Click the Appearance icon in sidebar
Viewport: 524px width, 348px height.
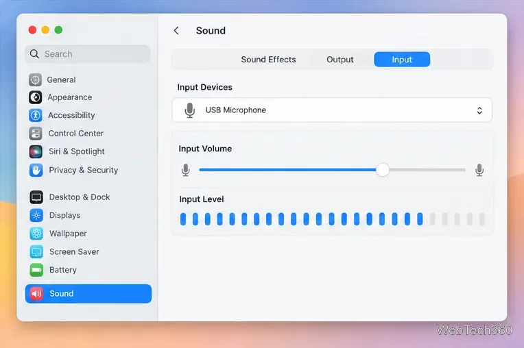tap(36, 97)
